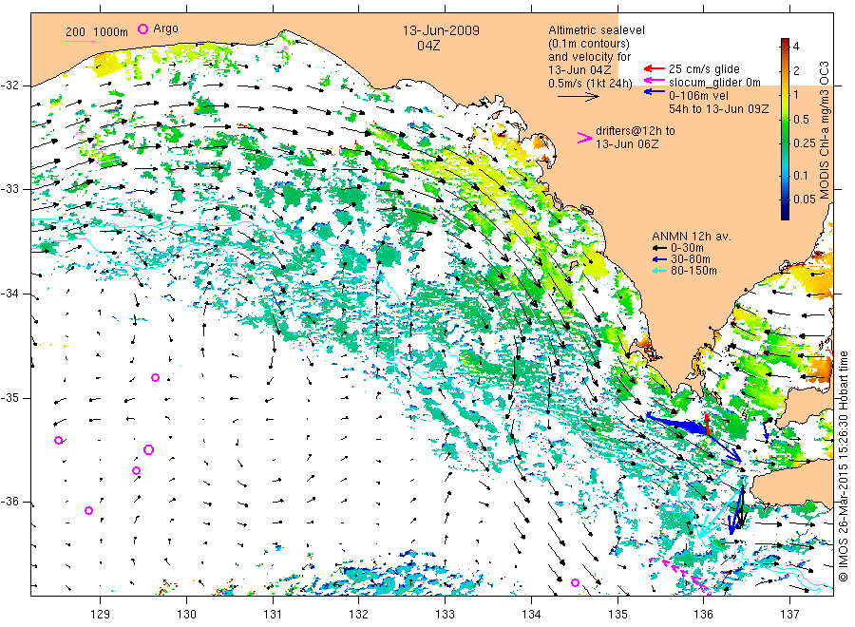The height and width of the screenshot is (627, 855).
Task: Pick the dark red top of chlorophyll colorbar
Action: point(785,42)
